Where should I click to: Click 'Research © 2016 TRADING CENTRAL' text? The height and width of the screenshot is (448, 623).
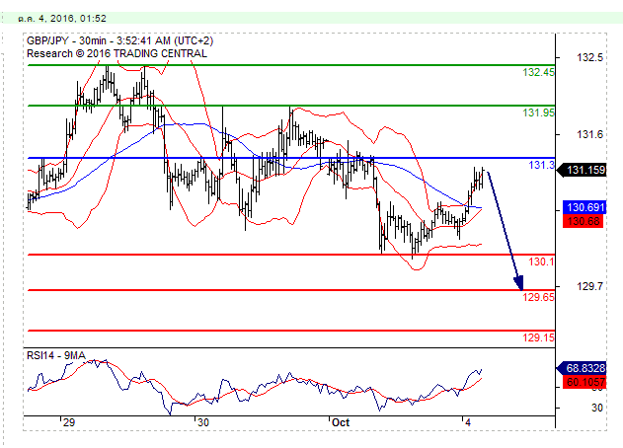pos(117,53)
